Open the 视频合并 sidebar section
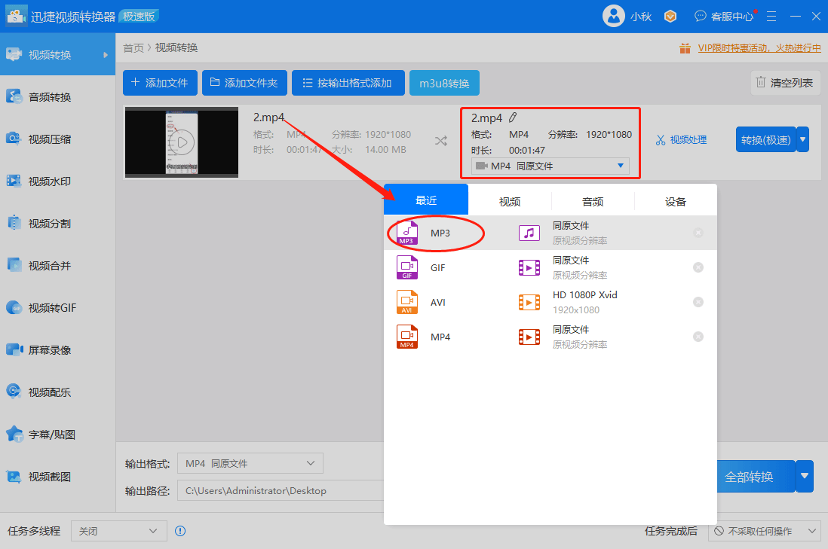The width and height of the screenshot is (828, 549). (x=57, y=265)
